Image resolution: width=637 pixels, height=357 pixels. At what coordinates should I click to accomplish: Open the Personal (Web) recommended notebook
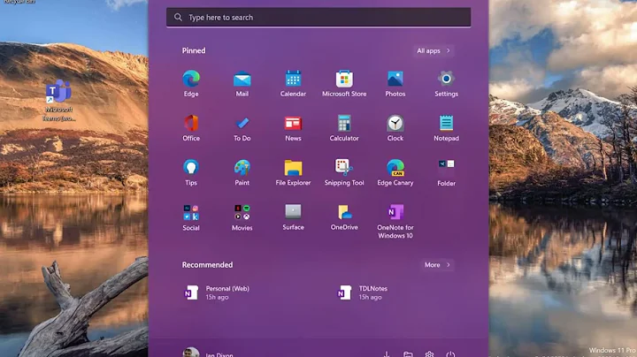217,292
